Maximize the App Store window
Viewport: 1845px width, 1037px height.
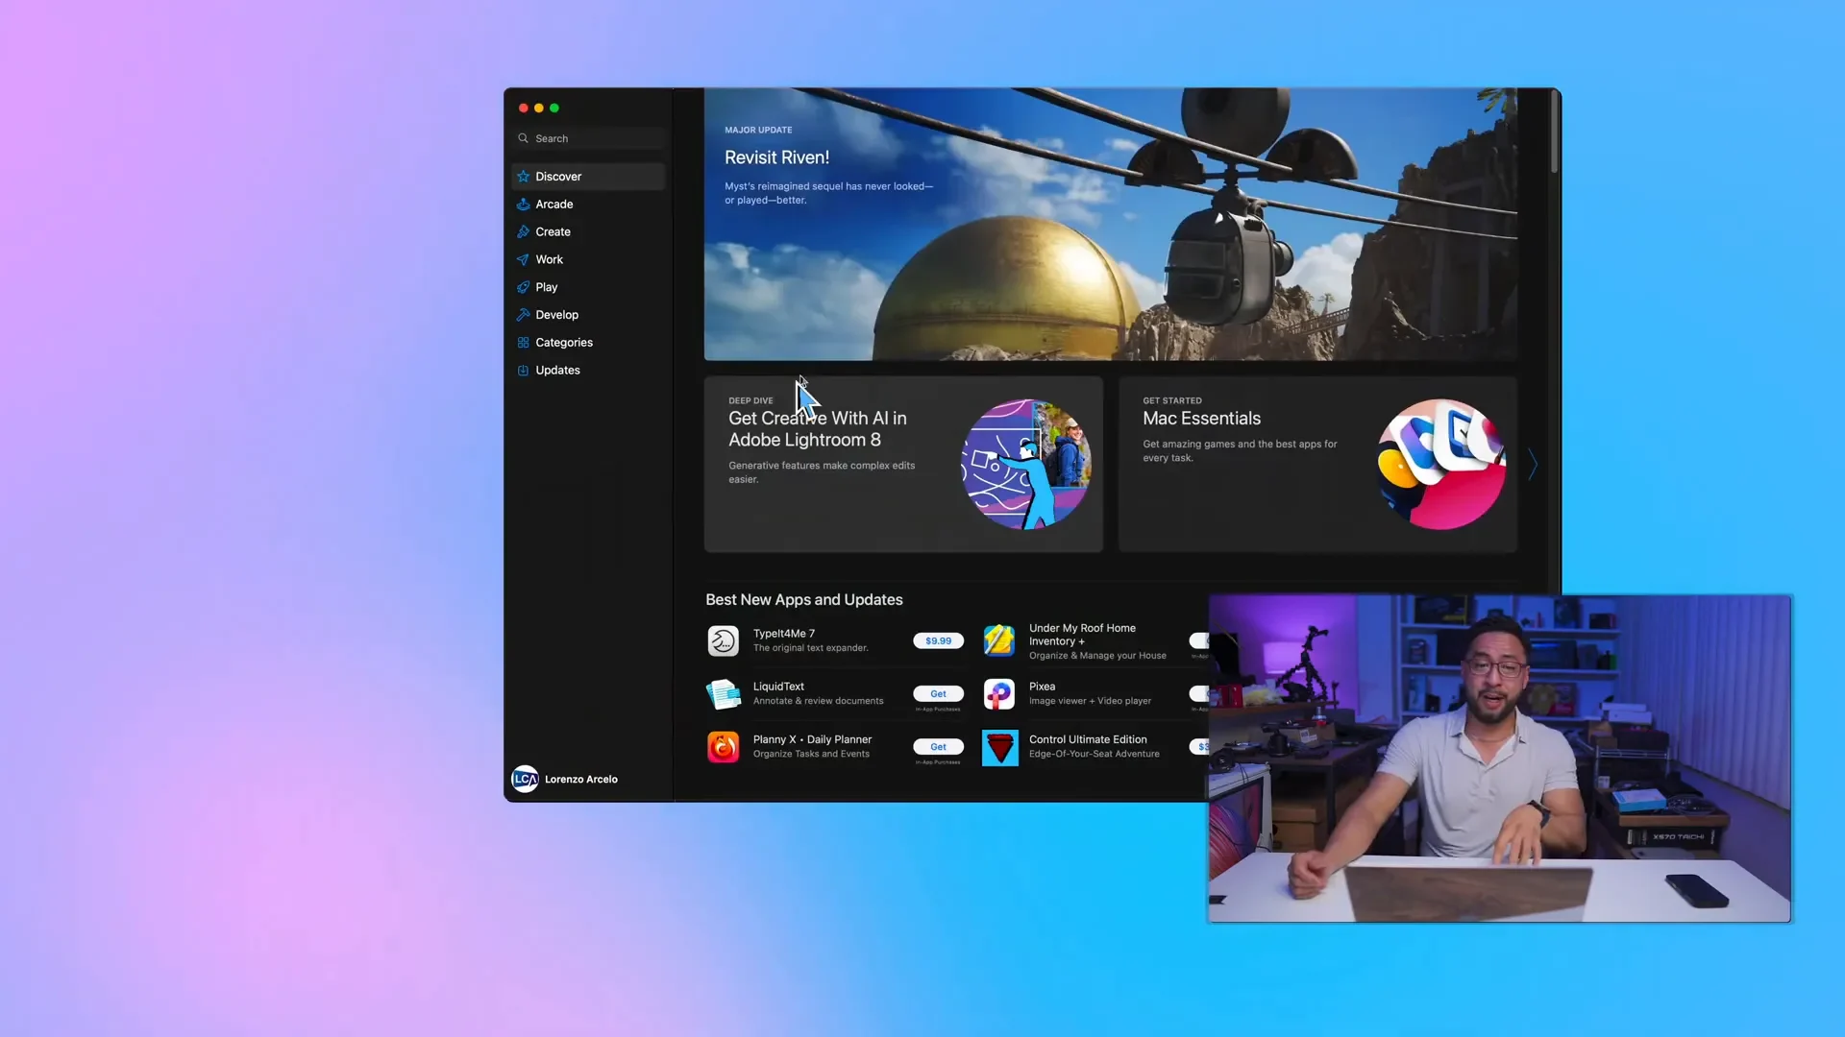tap(554, 109)
